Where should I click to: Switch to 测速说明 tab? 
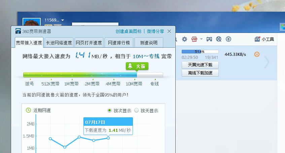point(149,43)
